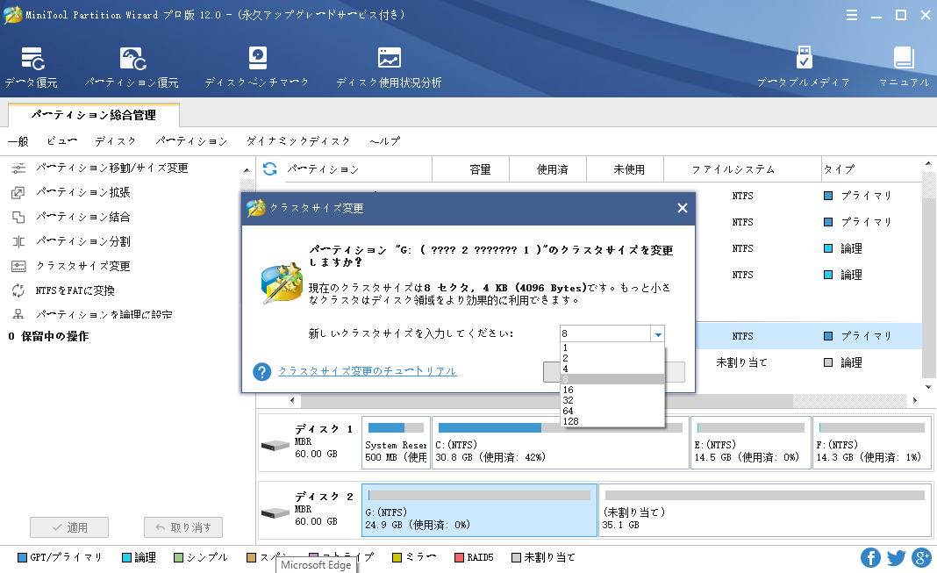Viewport: 937px width, 573px height.
Task: Select the G:(NTFS) partition block on Disk 2
Action: [x=479, y=511]
